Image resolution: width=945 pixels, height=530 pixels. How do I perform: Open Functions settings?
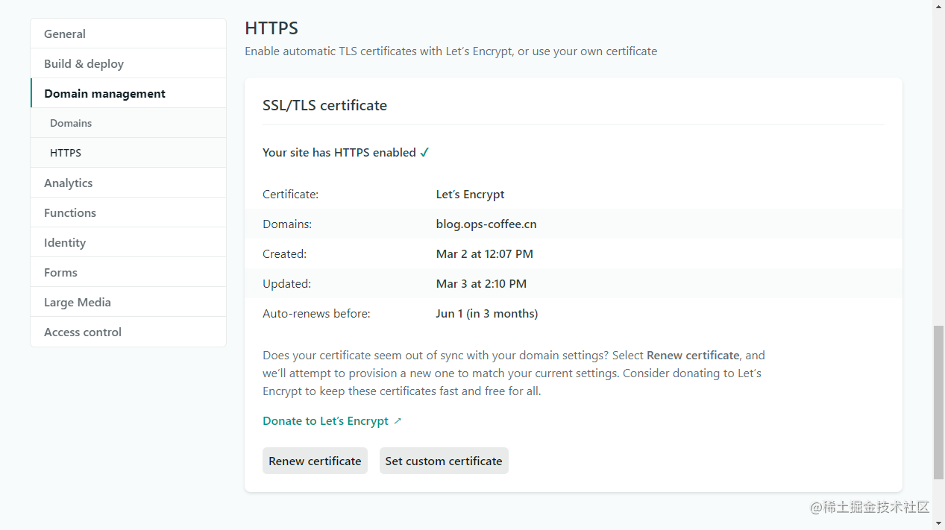(x=128, y=212)
